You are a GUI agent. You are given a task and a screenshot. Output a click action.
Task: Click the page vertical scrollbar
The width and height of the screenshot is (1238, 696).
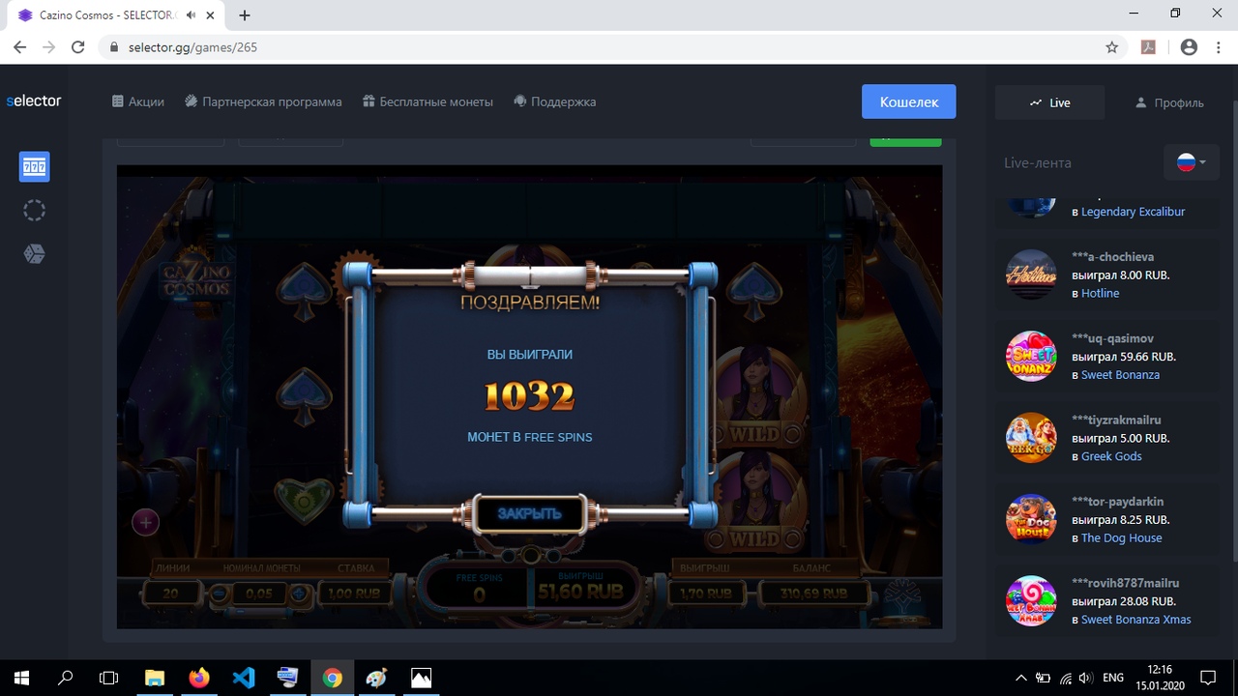click(x=1233, y=329)
